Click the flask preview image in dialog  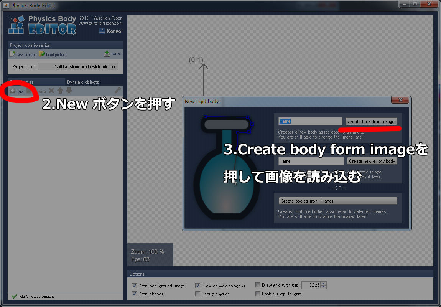(x=226, y=167)
